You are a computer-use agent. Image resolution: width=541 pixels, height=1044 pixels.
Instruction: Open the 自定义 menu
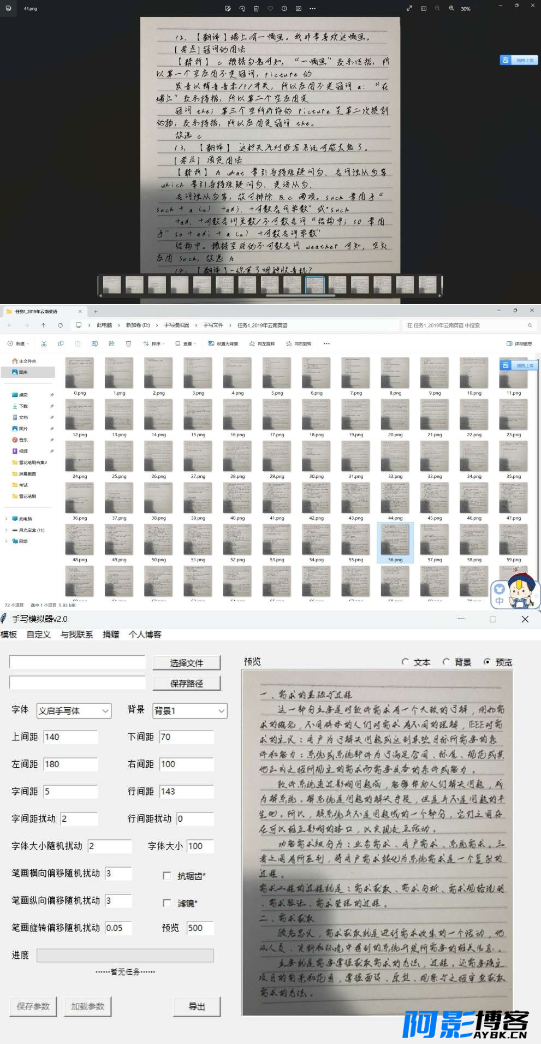pos(38,634)
